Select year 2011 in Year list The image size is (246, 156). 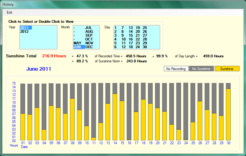[x=25, y=28]
